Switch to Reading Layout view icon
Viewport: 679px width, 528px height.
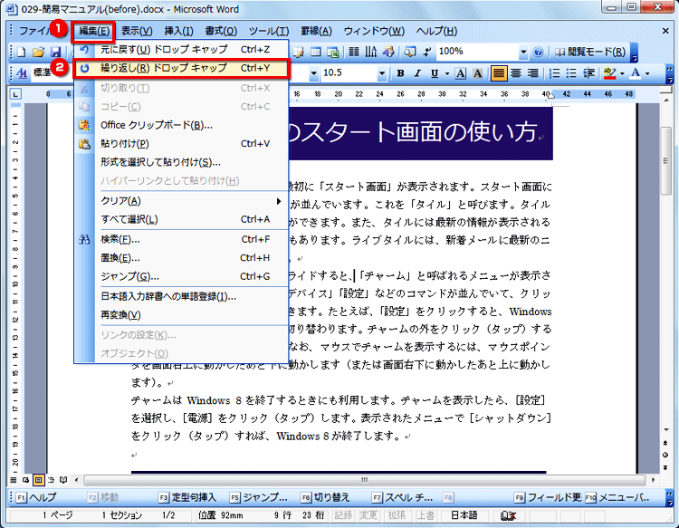click(63, 480)
